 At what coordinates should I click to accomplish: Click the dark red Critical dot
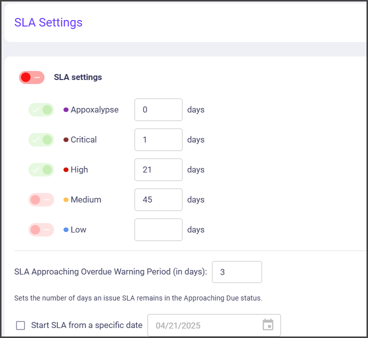click(x=66, y=140)
